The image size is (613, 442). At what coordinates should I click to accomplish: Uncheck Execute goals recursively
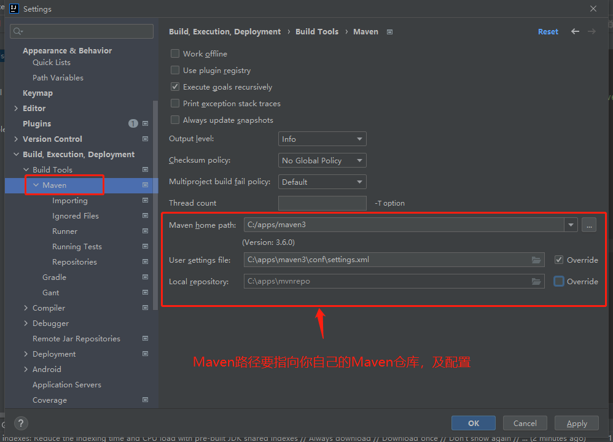pos(175,87)
